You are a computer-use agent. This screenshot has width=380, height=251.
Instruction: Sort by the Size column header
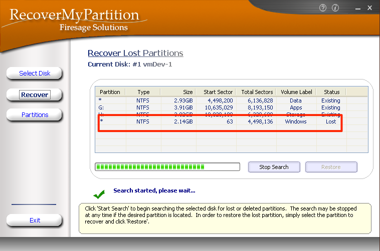[x=178, y=92]
